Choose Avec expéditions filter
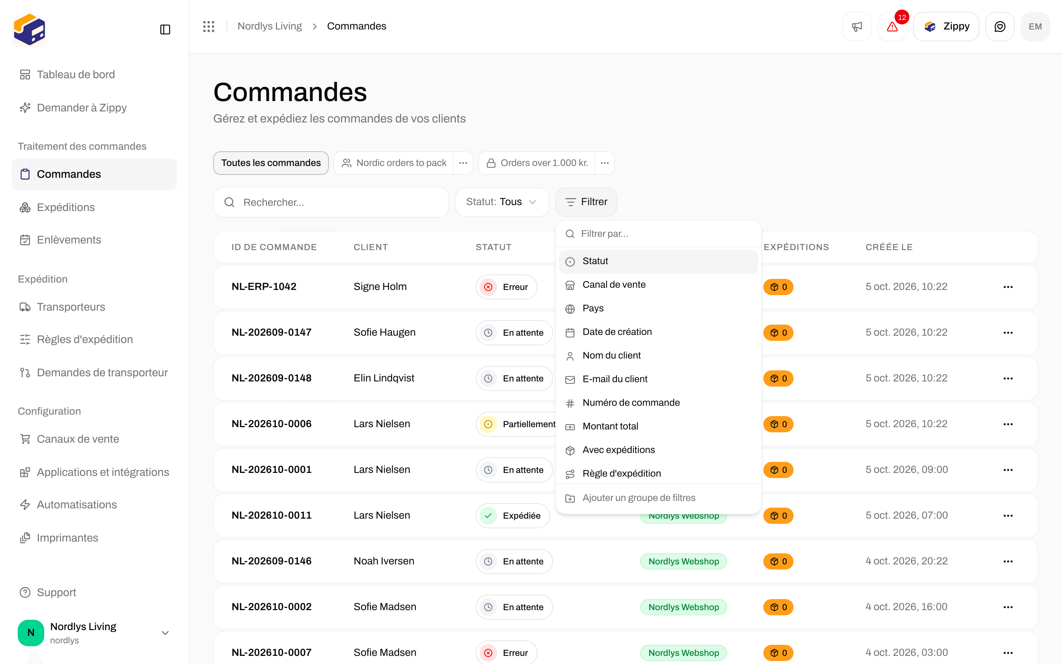 (658, 450)
